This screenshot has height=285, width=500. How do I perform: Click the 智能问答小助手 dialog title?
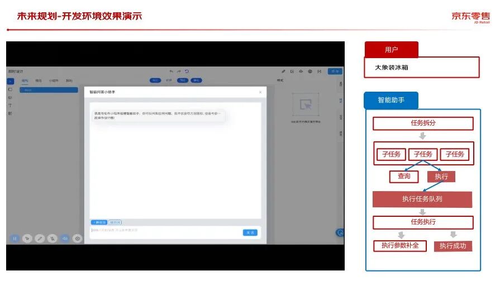[x=102, y=92]
